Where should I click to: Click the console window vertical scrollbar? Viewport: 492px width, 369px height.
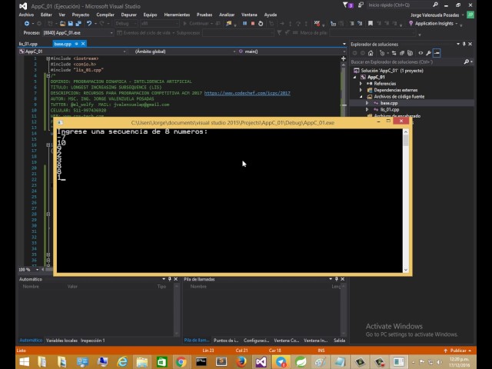pos(406,200)
